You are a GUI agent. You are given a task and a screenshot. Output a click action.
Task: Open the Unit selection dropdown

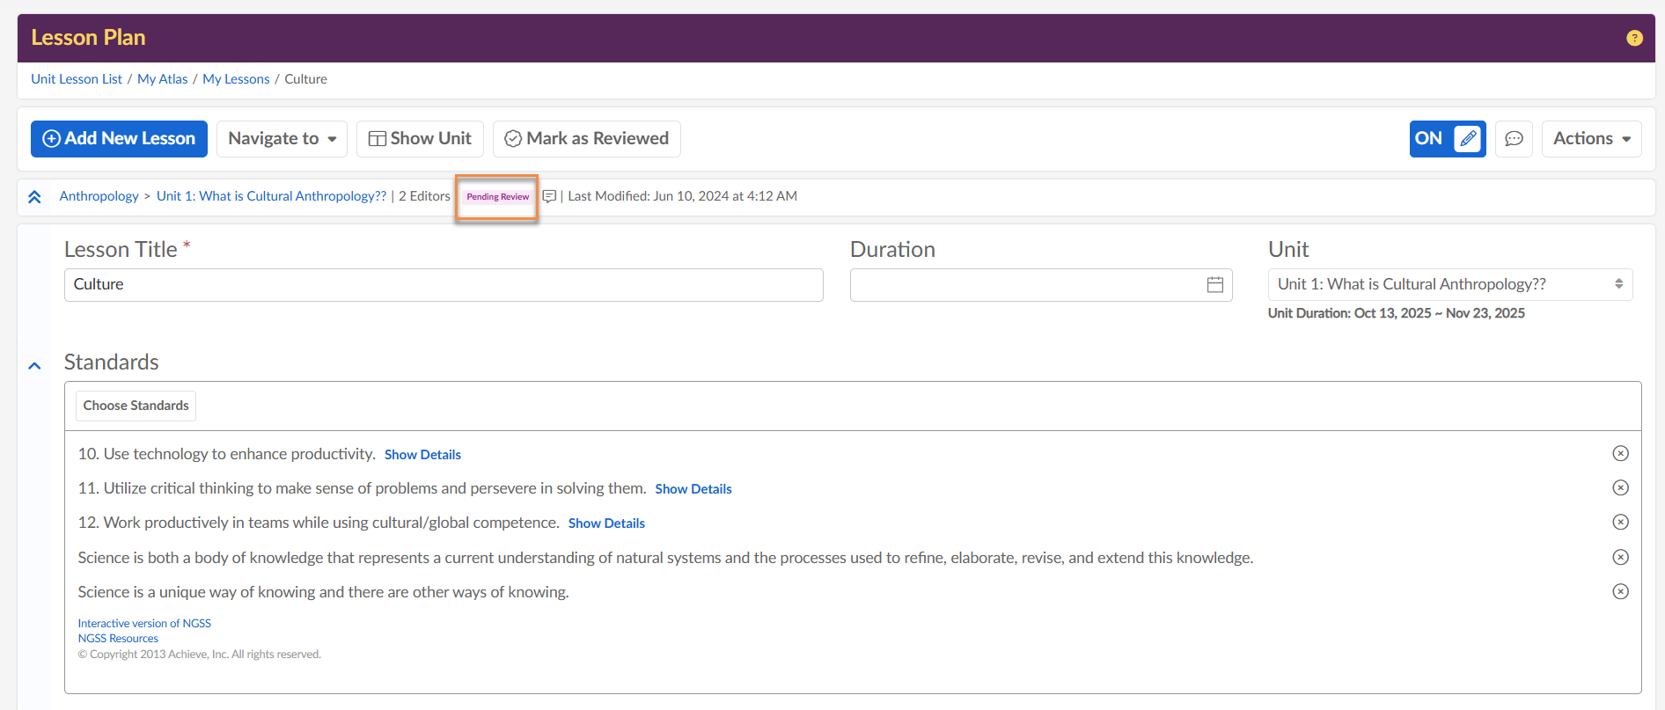pos(1449,284)
